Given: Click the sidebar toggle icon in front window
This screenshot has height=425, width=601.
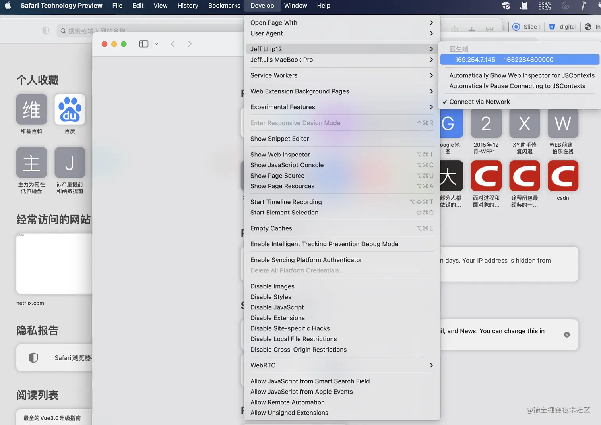Looking at the screenshot, I should coord(143,44).
